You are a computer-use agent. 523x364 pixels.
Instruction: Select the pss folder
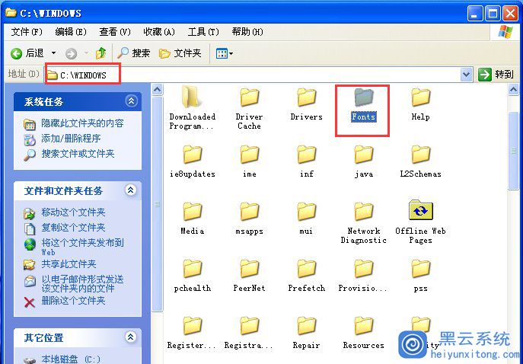pyautogui.click(x=420, y=276)
